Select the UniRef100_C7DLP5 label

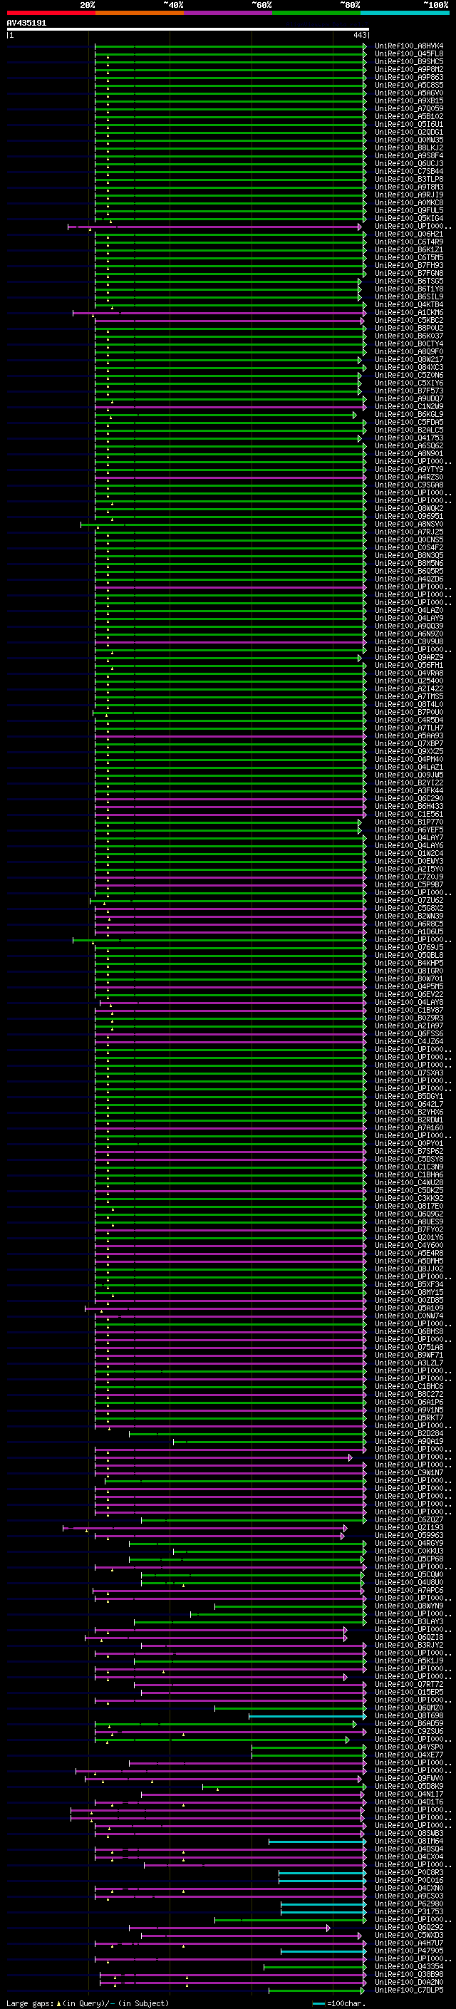tap(409, 1990)
